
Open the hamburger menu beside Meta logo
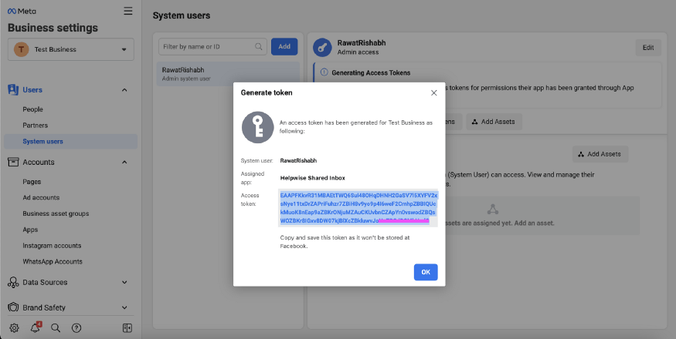pyautogui.click(x=127, y=11)
